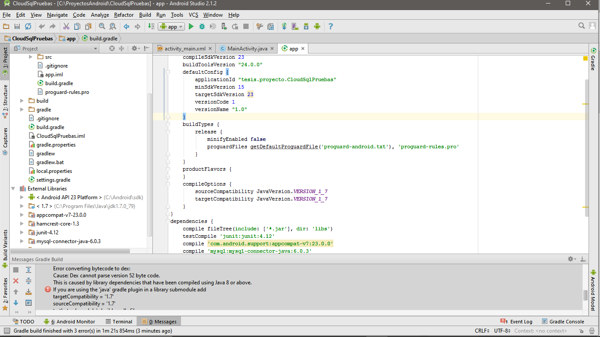The image size is (600, 337).
Task: Click the Synchronize toolbar icon
Action: tap(28, 26)
